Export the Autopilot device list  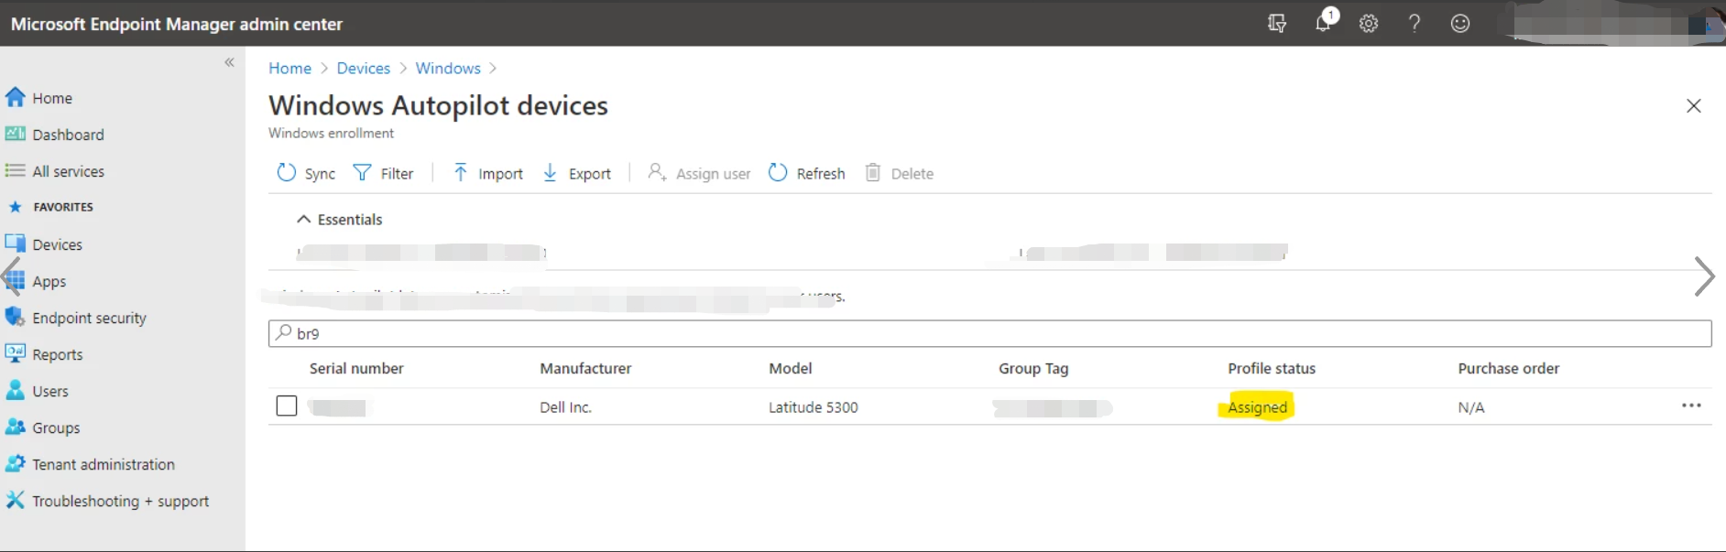click(x=577, y=173)
